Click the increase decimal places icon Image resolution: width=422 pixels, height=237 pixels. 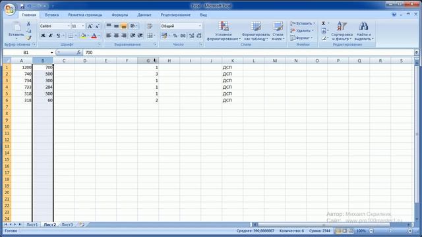pyautogui.click(x=191, y=36)
